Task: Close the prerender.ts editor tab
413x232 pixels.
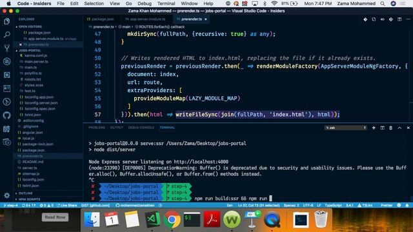Action: pyautogui.click(x=206, y=19)
